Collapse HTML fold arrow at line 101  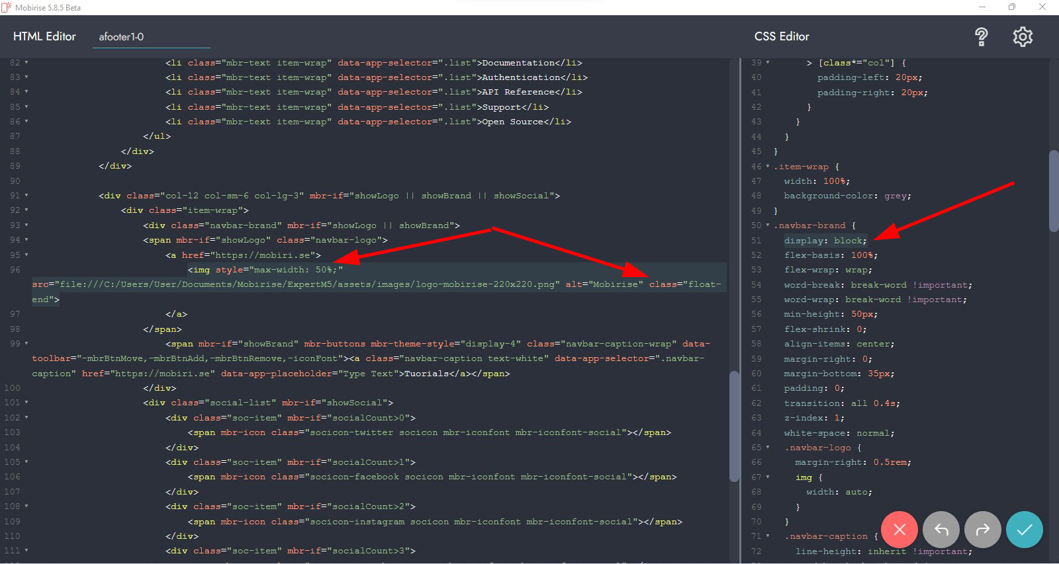[26, 403]
